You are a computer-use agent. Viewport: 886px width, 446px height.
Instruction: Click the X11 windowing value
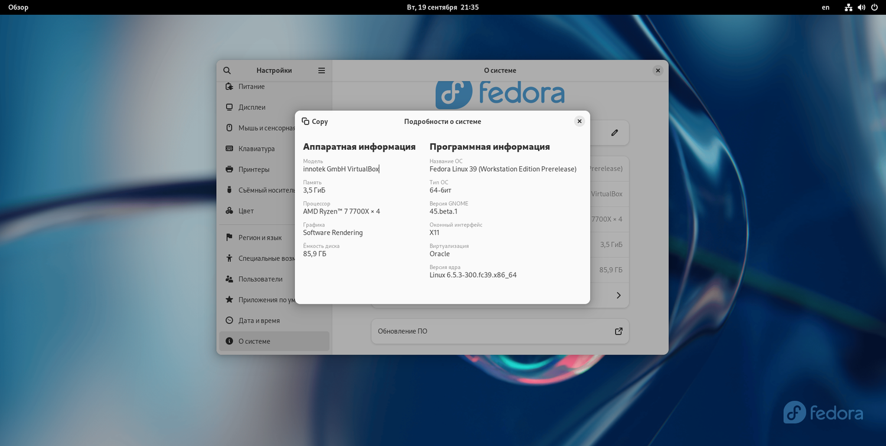click(435, 232)
